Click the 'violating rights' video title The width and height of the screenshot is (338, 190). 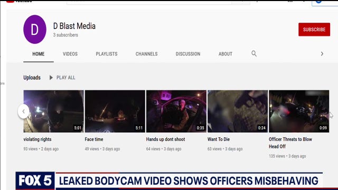[37, 139]
